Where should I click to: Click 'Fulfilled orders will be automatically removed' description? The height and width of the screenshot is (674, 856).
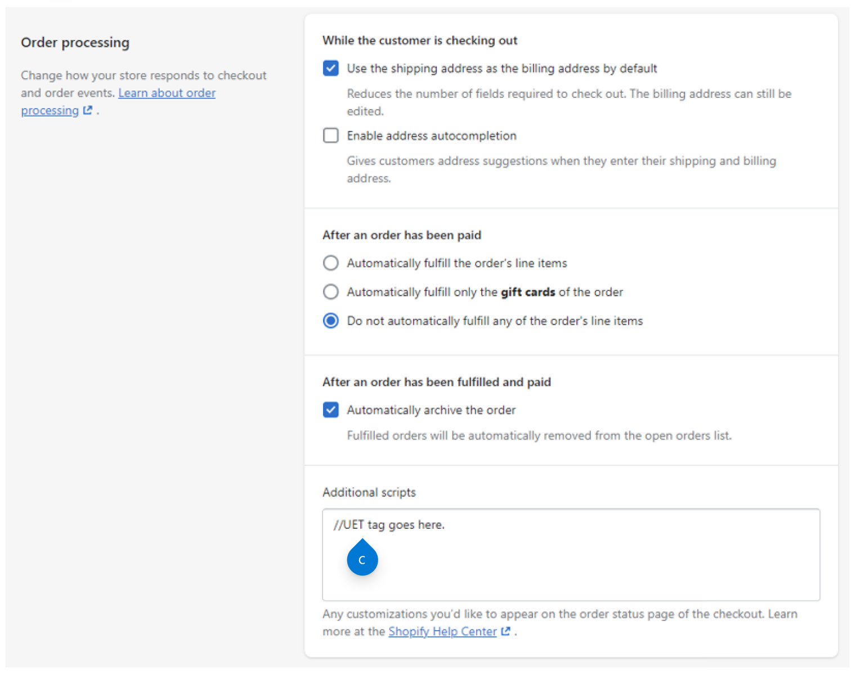(539, 435)
